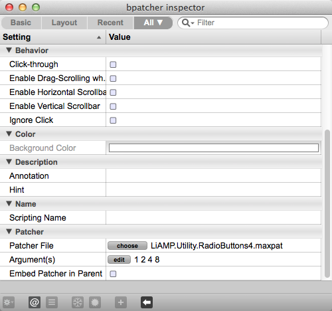Tick the Enable Vertical Scrollbar checkbox
Screen dimensions: 332x311
113,106
